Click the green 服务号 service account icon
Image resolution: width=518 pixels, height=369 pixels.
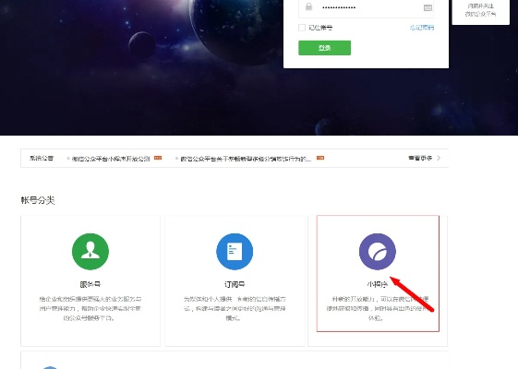pyautogui.click(x=90, y=252)
